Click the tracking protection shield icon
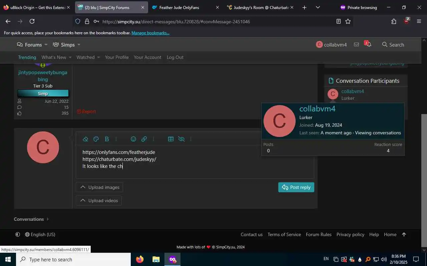427x266 pixels. tap(78, 21)
